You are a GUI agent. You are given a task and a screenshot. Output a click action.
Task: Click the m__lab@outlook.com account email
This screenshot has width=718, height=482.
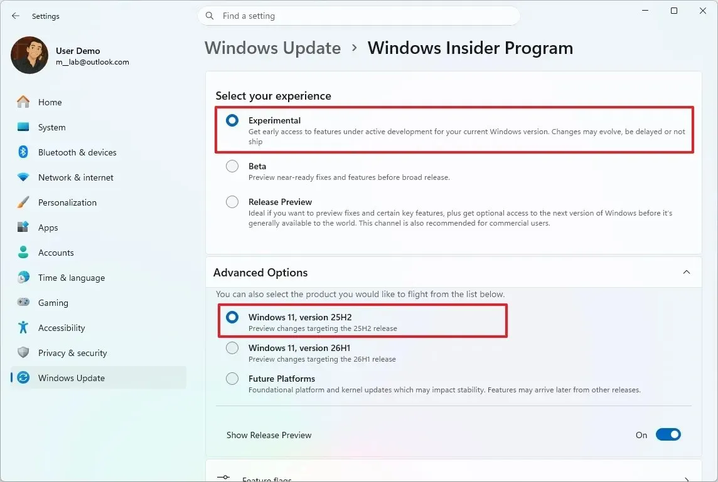(92, 61)
